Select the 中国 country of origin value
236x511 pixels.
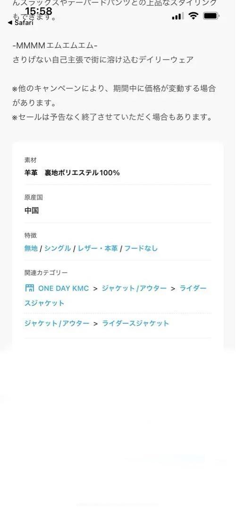point(32,211)
